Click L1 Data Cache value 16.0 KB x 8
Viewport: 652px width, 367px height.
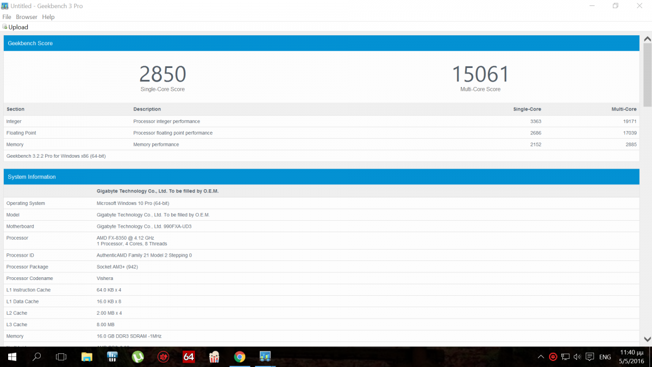pos(109,301)
